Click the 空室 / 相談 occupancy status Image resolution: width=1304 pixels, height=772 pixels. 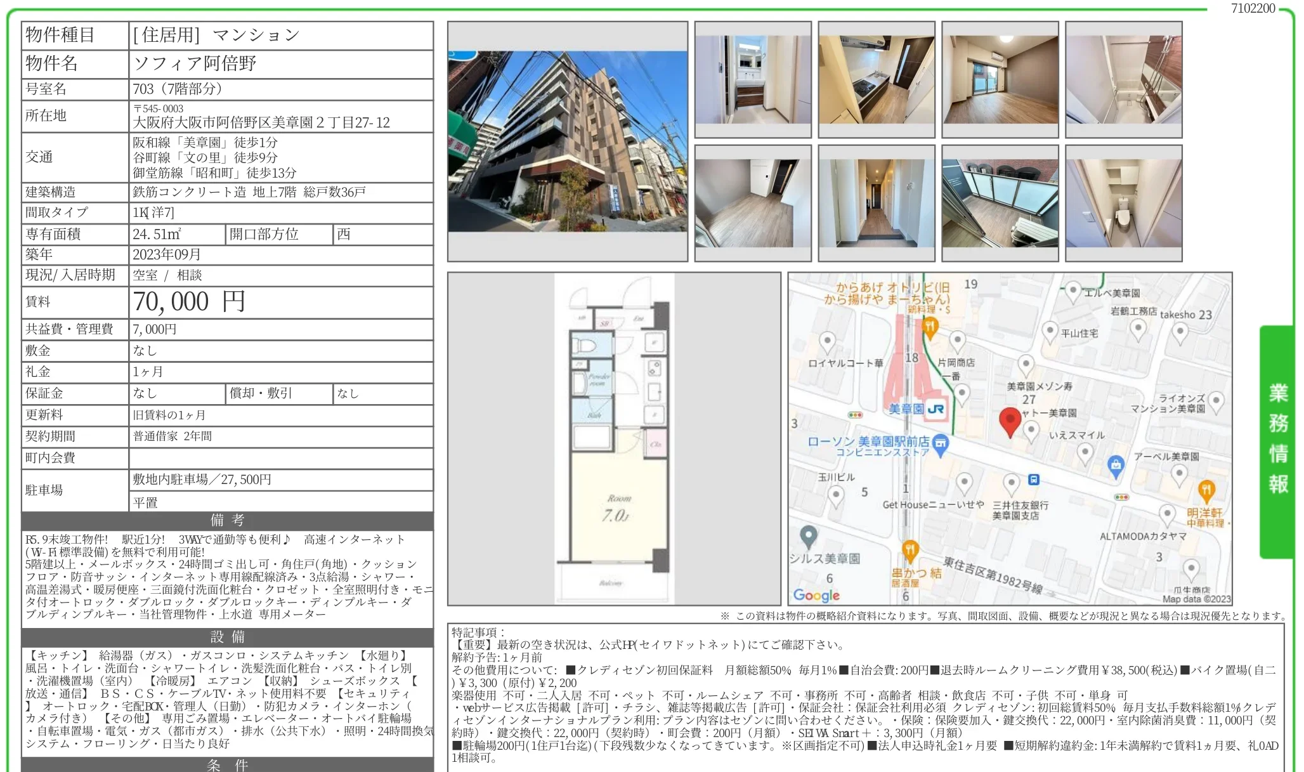click(x=167, y=275)
